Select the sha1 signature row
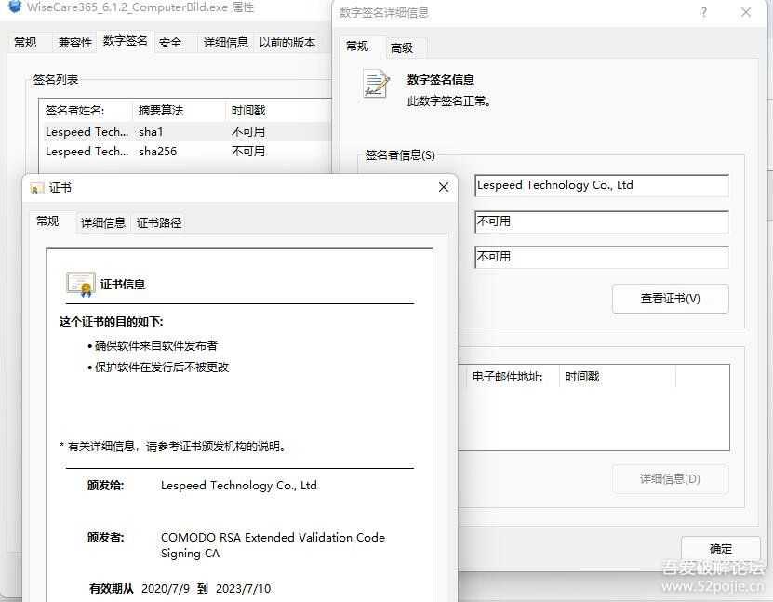 [x=140, y=130]
